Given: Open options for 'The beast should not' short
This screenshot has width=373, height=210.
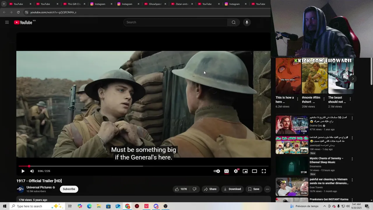Looking at the screenshot, I should coord(350,99).
